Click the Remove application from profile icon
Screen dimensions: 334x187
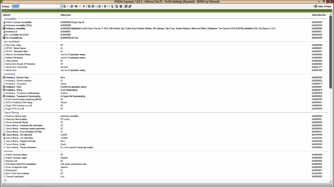(x=93, y=6)
